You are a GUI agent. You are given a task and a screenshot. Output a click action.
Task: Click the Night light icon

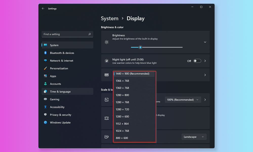107,61
